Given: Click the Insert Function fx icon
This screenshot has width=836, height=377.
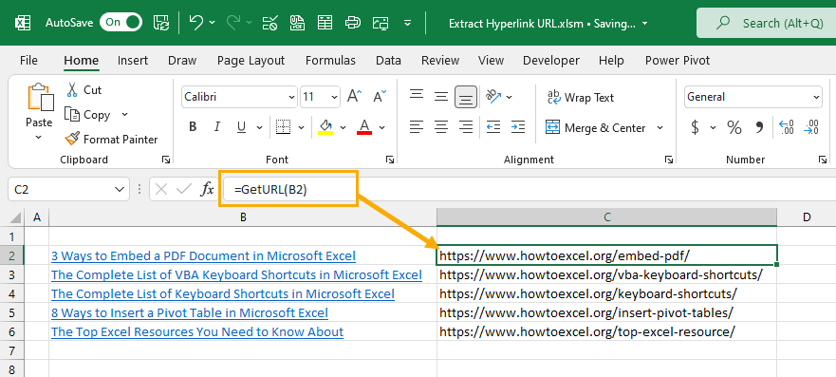Looking at the screenshot, I should pos(207,189).
